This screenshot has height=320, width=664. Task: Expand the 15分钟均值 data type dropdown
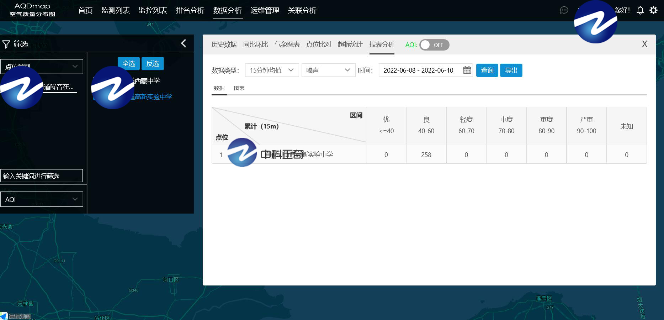tap(272, 70)
